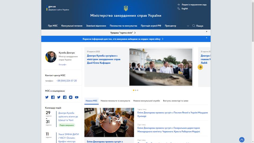Open news about Ambassador of Japan Matsuda Kuninori
Image resolution: width=254 pixels, height=143 pixels.
coord(173,114)
